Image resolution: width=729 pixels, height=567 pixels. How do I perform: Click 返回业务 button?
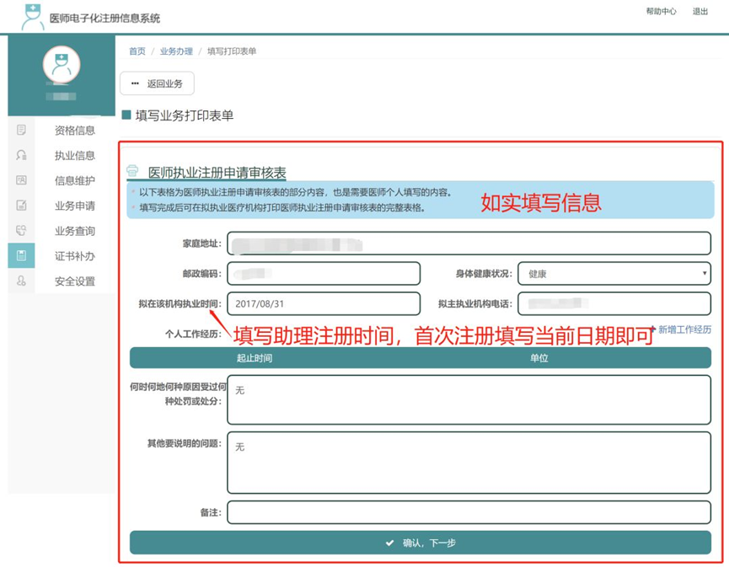pyautogui.click(x=157, y=83)
